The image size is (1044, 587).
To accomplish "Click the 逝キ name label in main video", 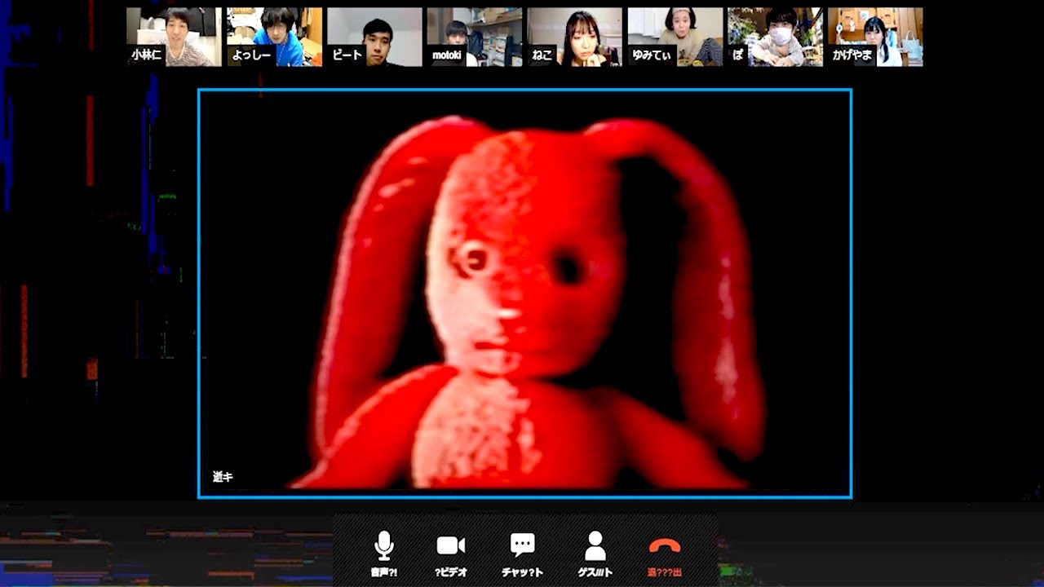I will coord(223,477).
